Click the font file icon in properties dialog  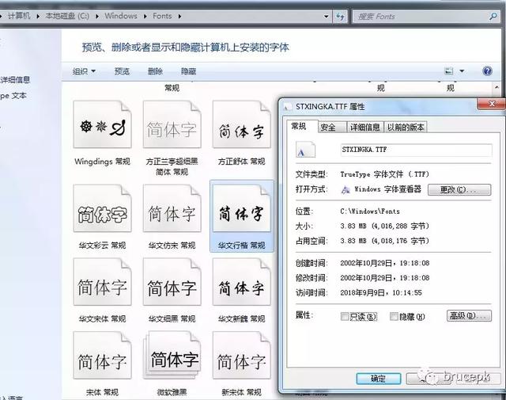tap(305, 150)
